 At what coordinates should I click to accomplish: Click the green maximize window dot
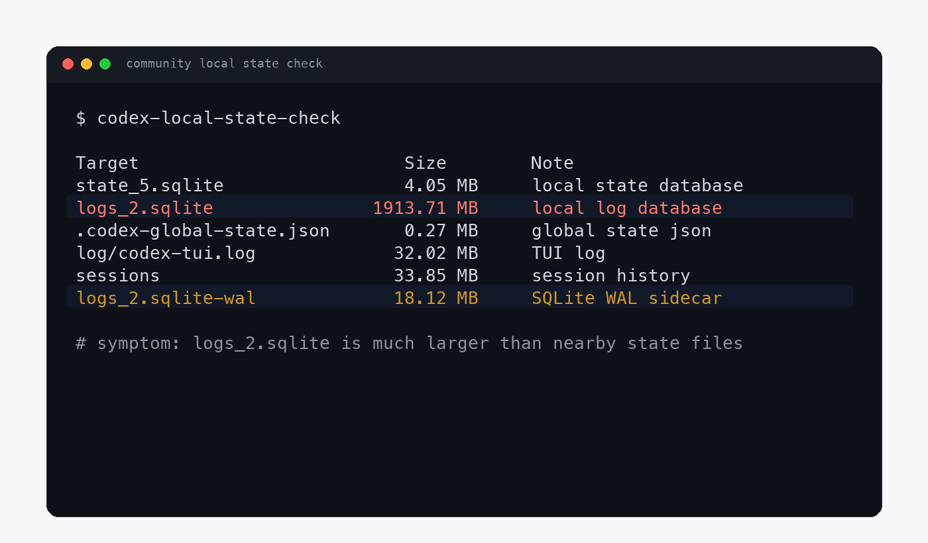(105, 64)
